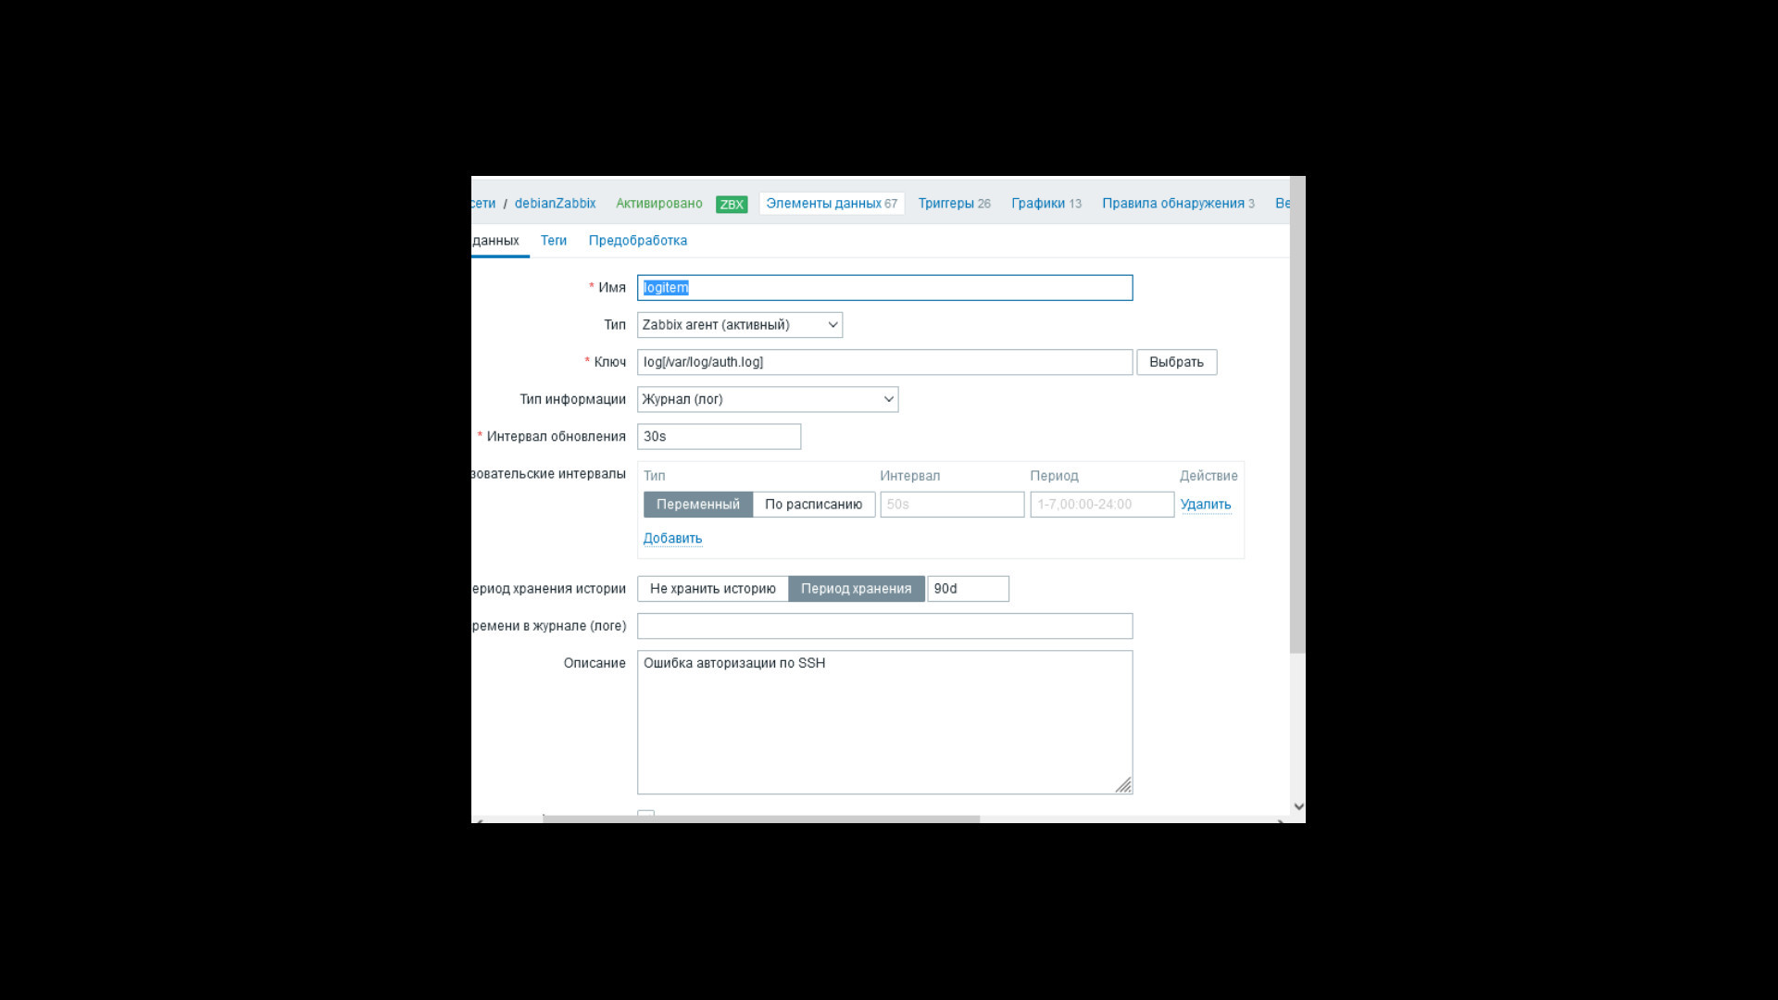Switch to the Теги tab

553,241
